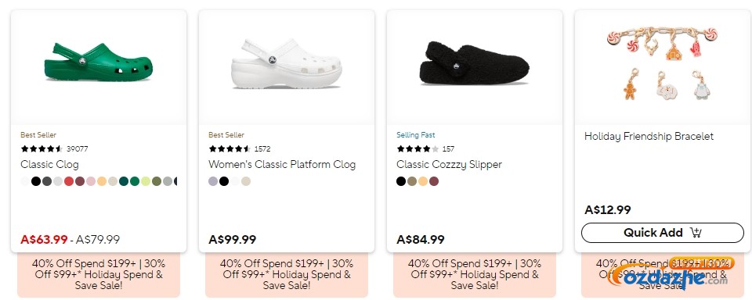Open the white Platform Clog product image
The width and height of the screenshot is (752, 300).
[x=287, y=64]
